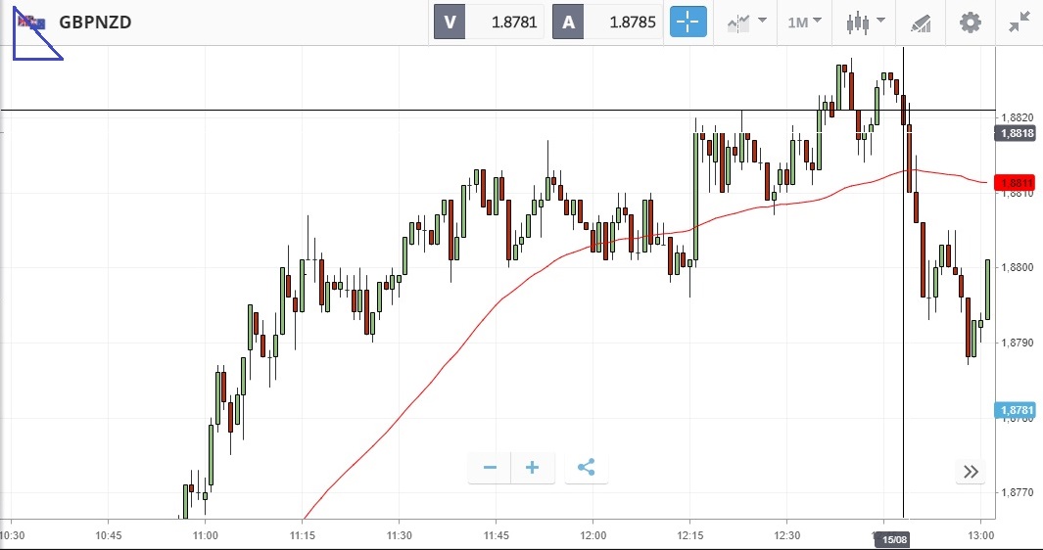Open the drawing tools pencil icon
The height and width of the screenshot is (550, 1043).
tap(920, 22)
